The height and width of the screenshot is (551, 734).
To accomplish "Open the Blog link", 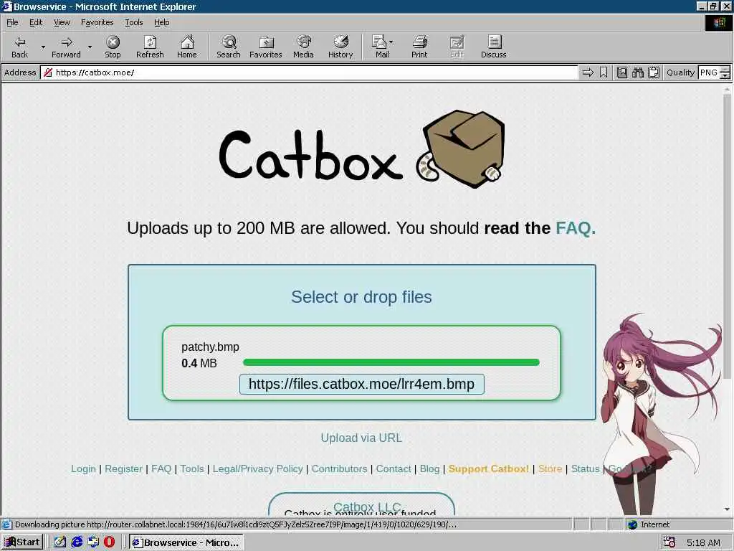I will [x=430, y=469].
